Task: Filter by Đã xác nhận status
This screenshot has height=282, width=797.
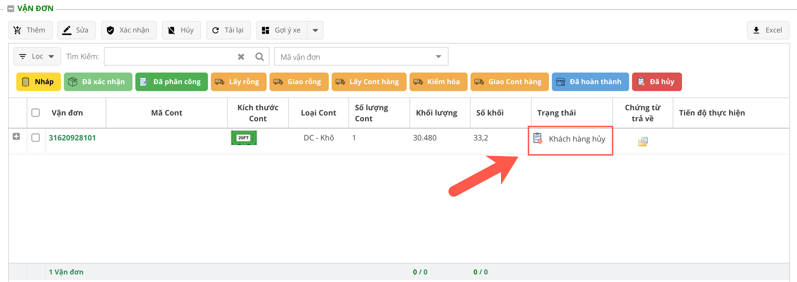Action: [x=98, y=82]
